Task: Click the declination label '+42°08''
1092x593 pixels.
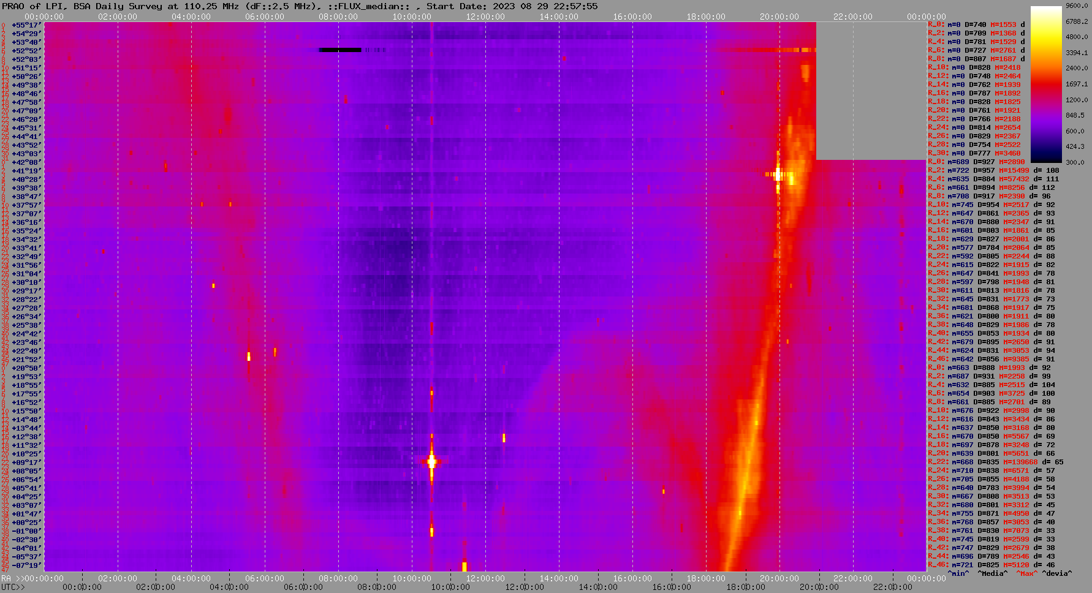Action: [x=26, y=162]
